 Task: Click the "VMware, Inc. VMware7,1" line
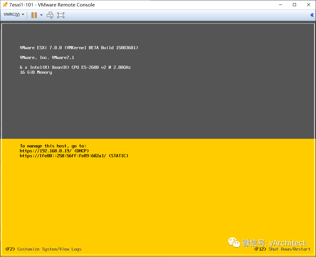coord(47,57)
